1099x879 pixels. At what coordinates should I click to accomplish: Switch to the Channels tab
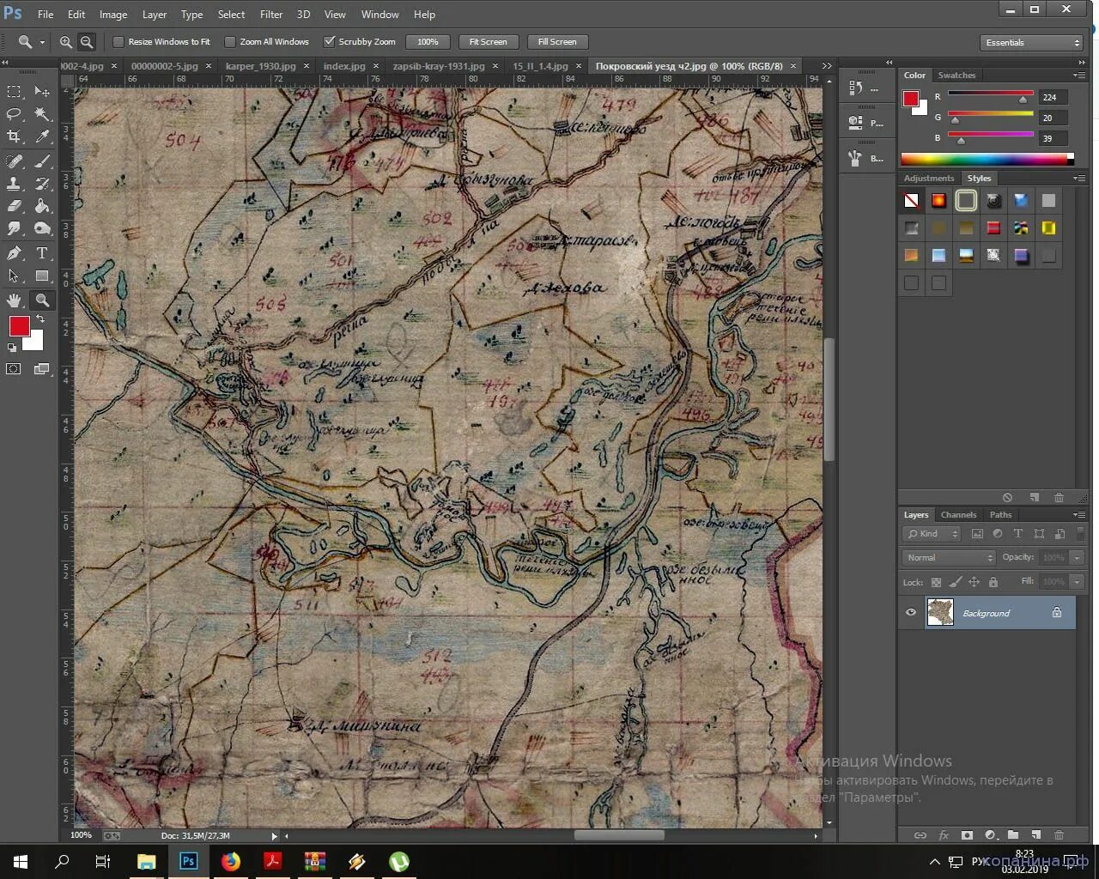[x=958, y=515]
